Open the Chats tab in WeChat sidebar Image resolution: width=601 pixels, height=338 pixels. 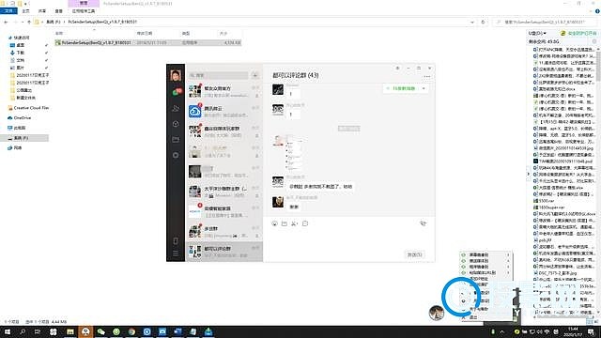(176, 92)
